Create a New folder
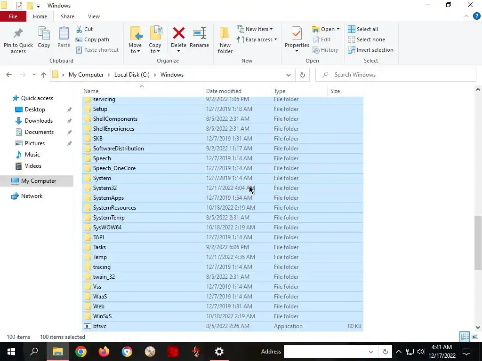The width and height of the screenshot is (482, 361). click(x=225, y=40)
